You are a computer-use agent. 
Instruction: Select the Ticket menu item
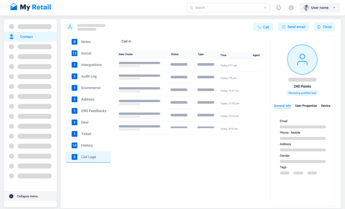coord(86,134)
